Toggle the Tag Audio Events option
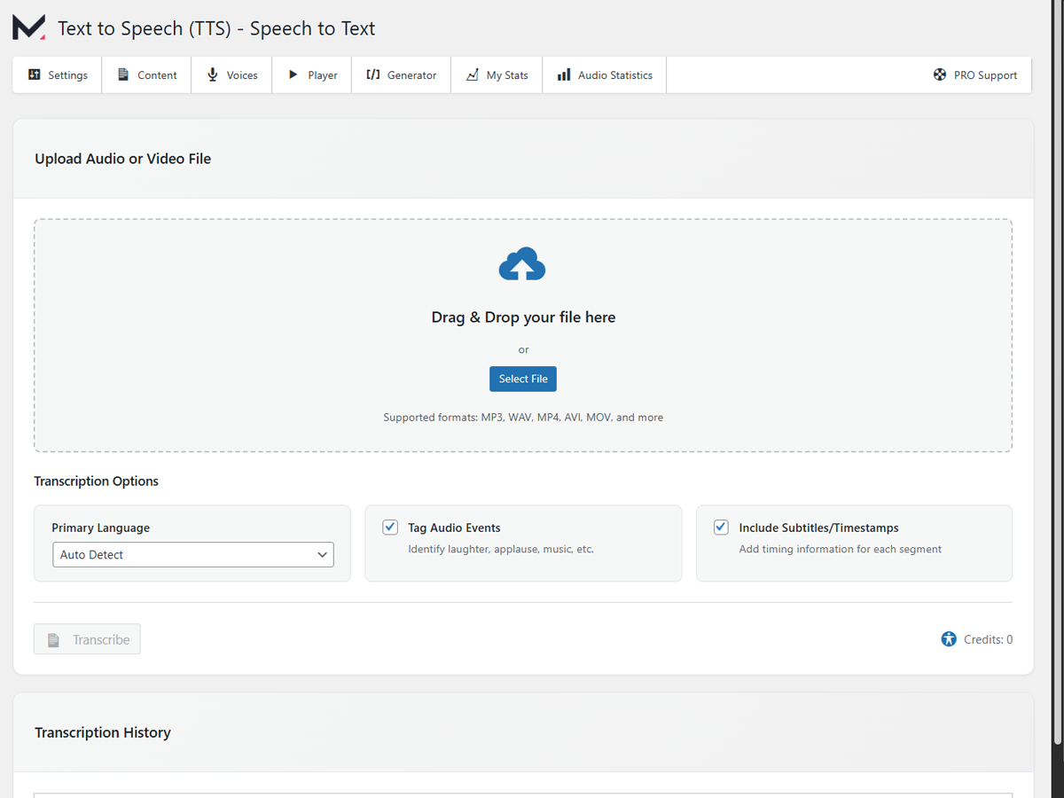 (x=390, y=527)
